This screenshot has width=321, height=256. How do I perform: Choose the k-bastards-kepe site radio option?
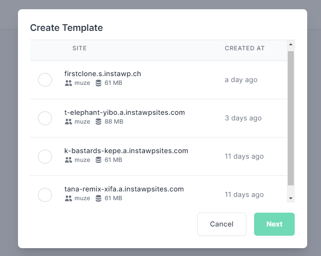(x=45, y=156)
